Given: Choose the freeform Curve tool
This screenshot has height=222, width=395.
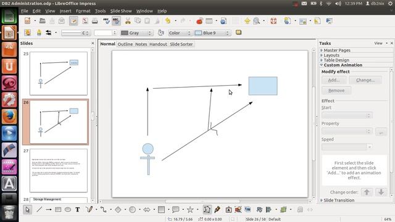Looking at the screenshot, I should pyautogui.click(x=89, y=210).
